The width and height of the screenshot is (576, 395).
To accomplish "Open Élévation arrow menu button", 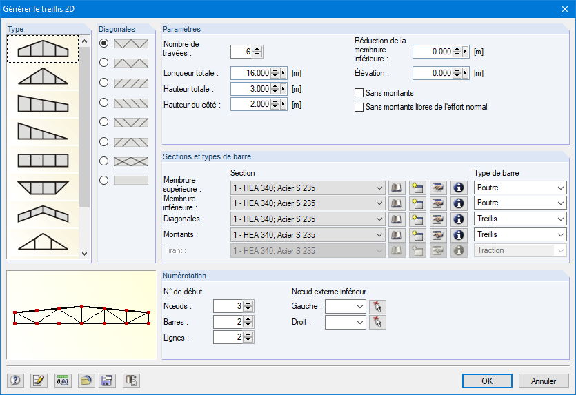I will (x=466, y=73).
